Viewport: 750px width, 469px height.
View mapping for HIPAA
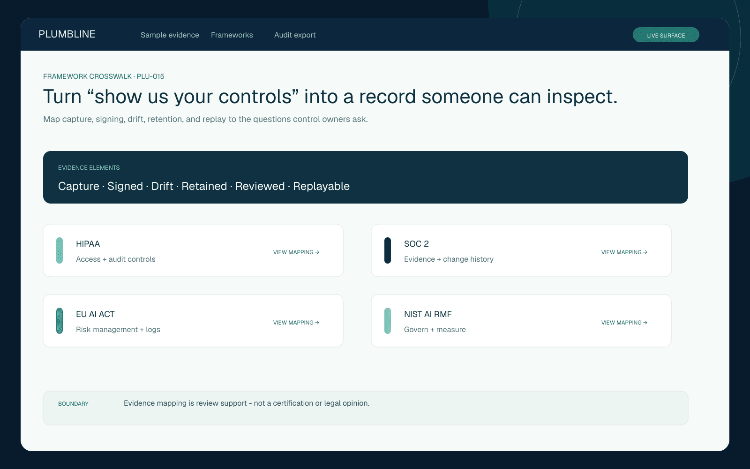click(x=296, y=252)
